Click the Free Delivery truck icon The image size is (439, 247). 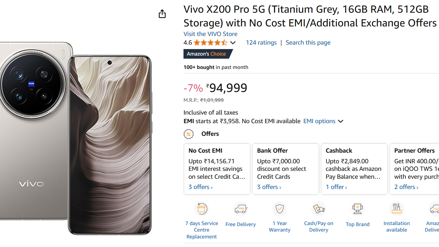[x=241, y=209]
